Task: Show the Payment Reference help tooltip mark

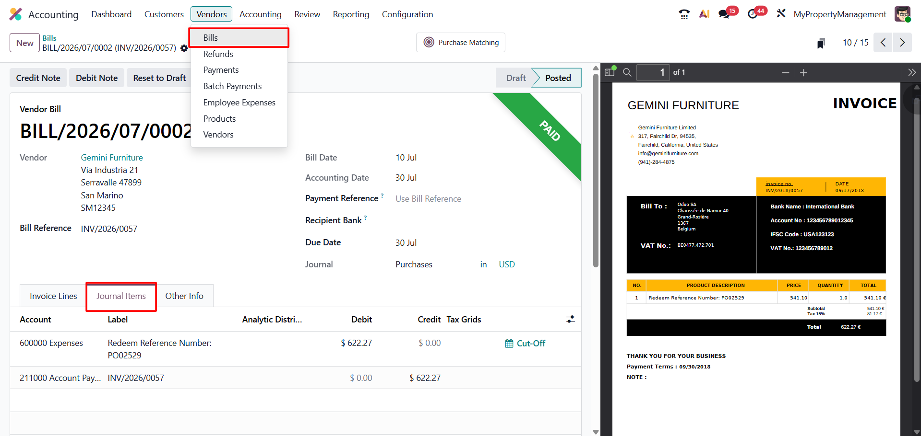Action: 382,195
